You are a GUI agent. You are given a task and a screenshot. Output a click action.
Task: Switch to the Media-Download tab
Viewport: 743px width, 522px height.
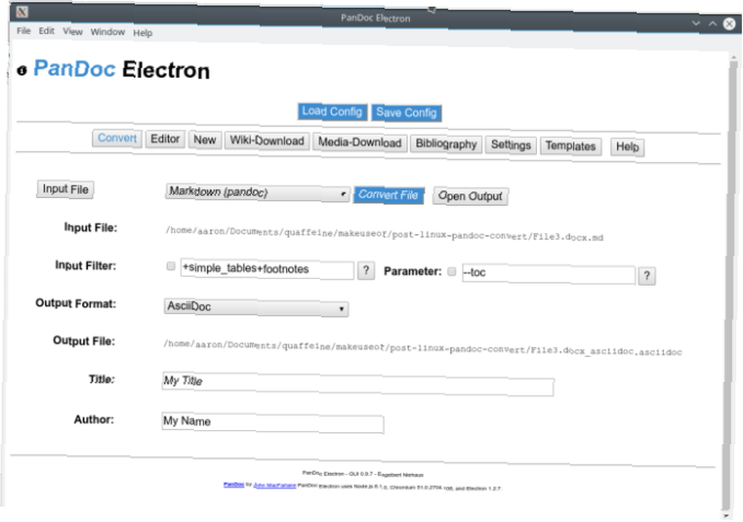point(360,143)
